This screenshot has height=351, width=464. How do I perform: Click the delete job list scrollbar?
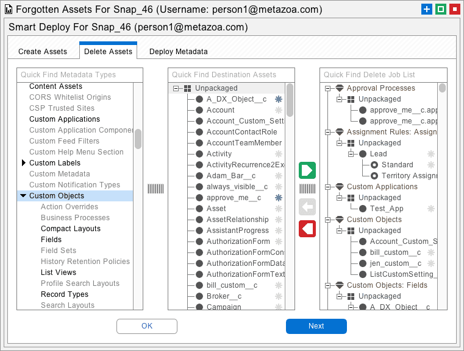click(x=442, y=88)
